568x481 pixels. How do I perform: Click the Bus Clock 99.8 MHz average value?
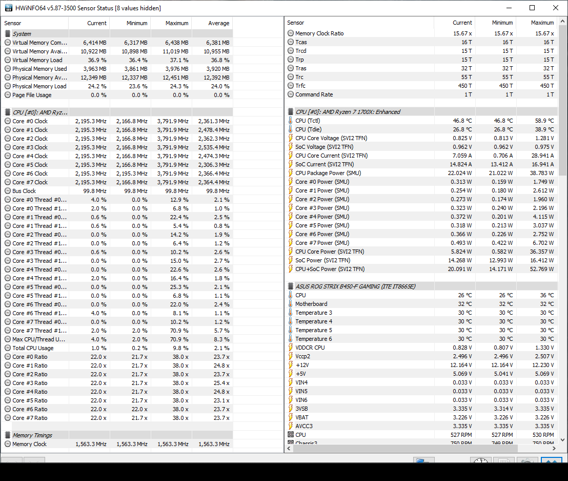click(x=218, y=191)
